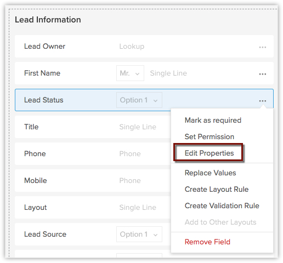The height and width of the screenshot is (263, 283).
Task: Click Edit Properties menu entry
Action: click(x=209, y=153)
